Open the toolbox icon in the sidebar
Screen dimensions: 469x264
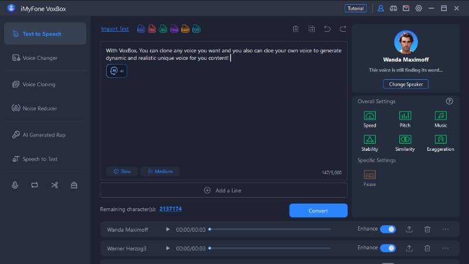74,185
